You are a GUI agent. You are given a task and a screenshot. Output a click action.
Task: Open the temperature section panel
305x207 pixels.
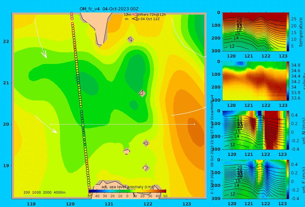tap(254, 32)
